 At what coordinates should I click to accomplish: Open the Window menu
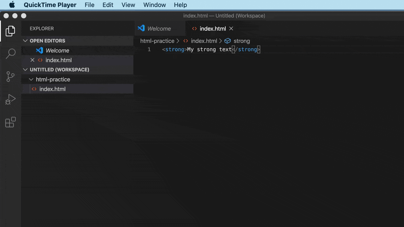click(154, 5)
